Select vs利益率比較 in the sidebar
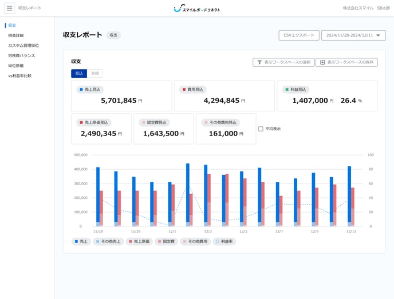 pyautogui.click(x=20, y=76)
